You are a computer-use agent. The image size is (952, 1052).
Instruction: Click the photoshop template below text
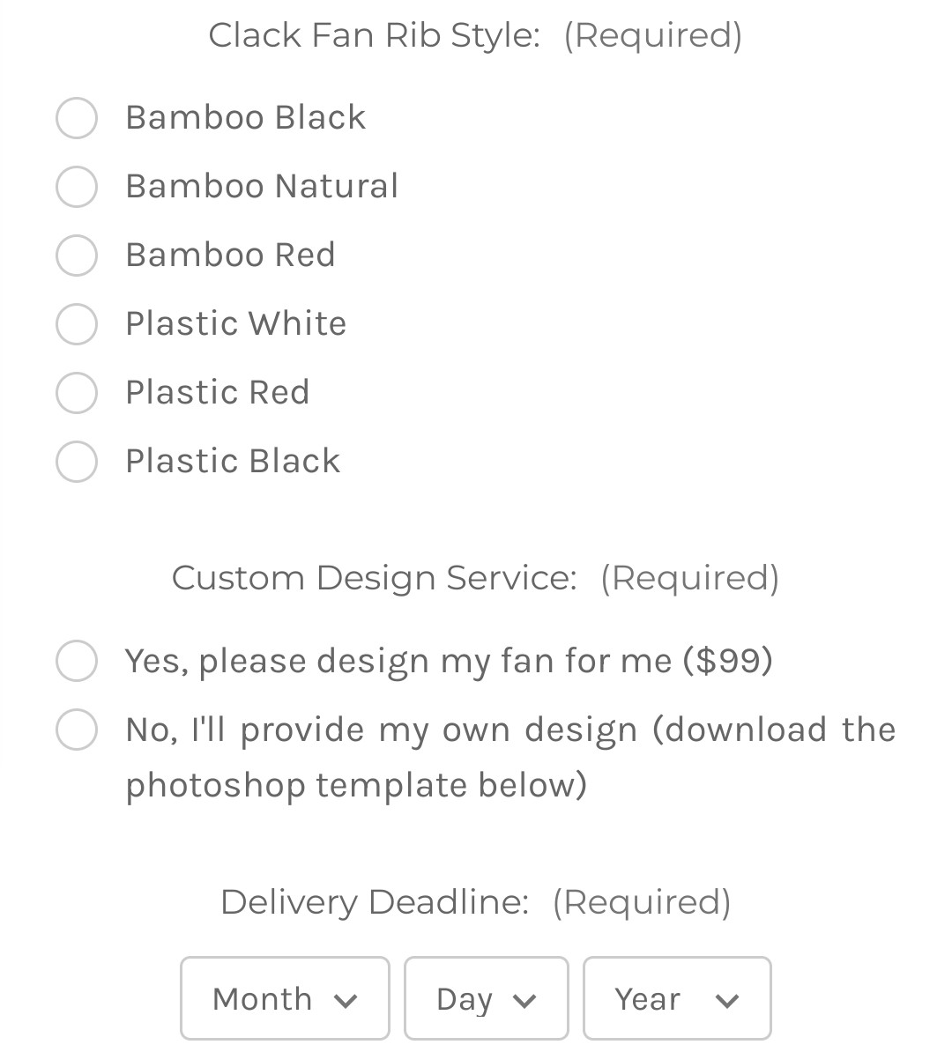[x=356, y=786]
